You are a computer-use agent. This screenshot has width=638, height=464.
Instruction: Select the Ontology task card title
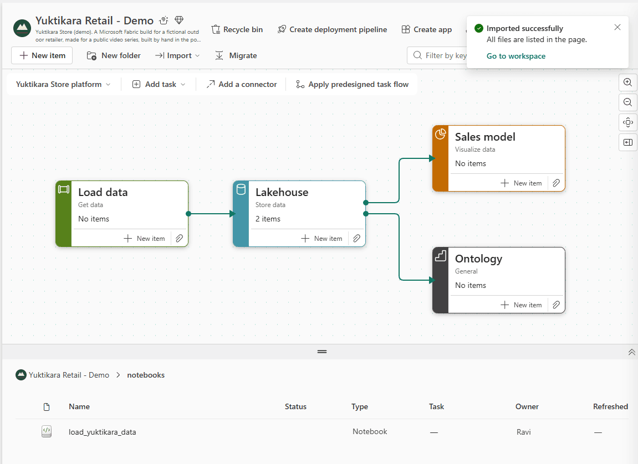point(478,259)
